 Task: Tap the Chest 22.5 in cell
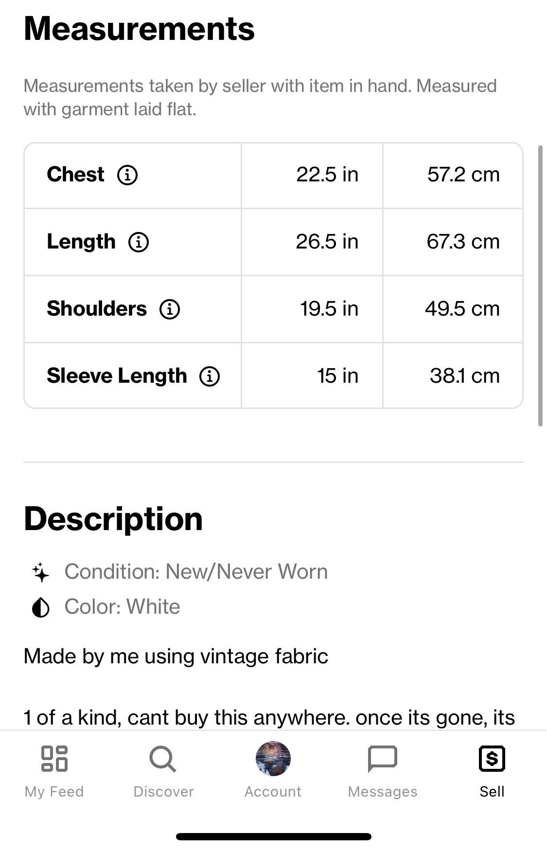(x=312, y=176)
